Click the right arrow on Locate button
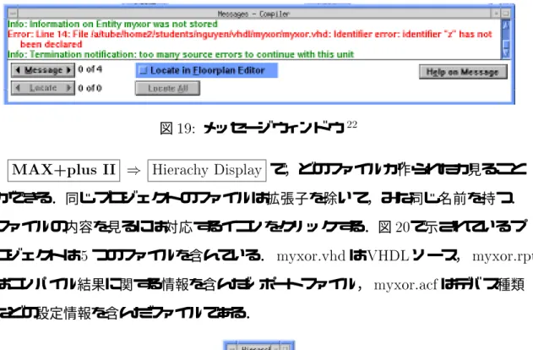Viewport: 533px width, 350px height. [68, 88]
